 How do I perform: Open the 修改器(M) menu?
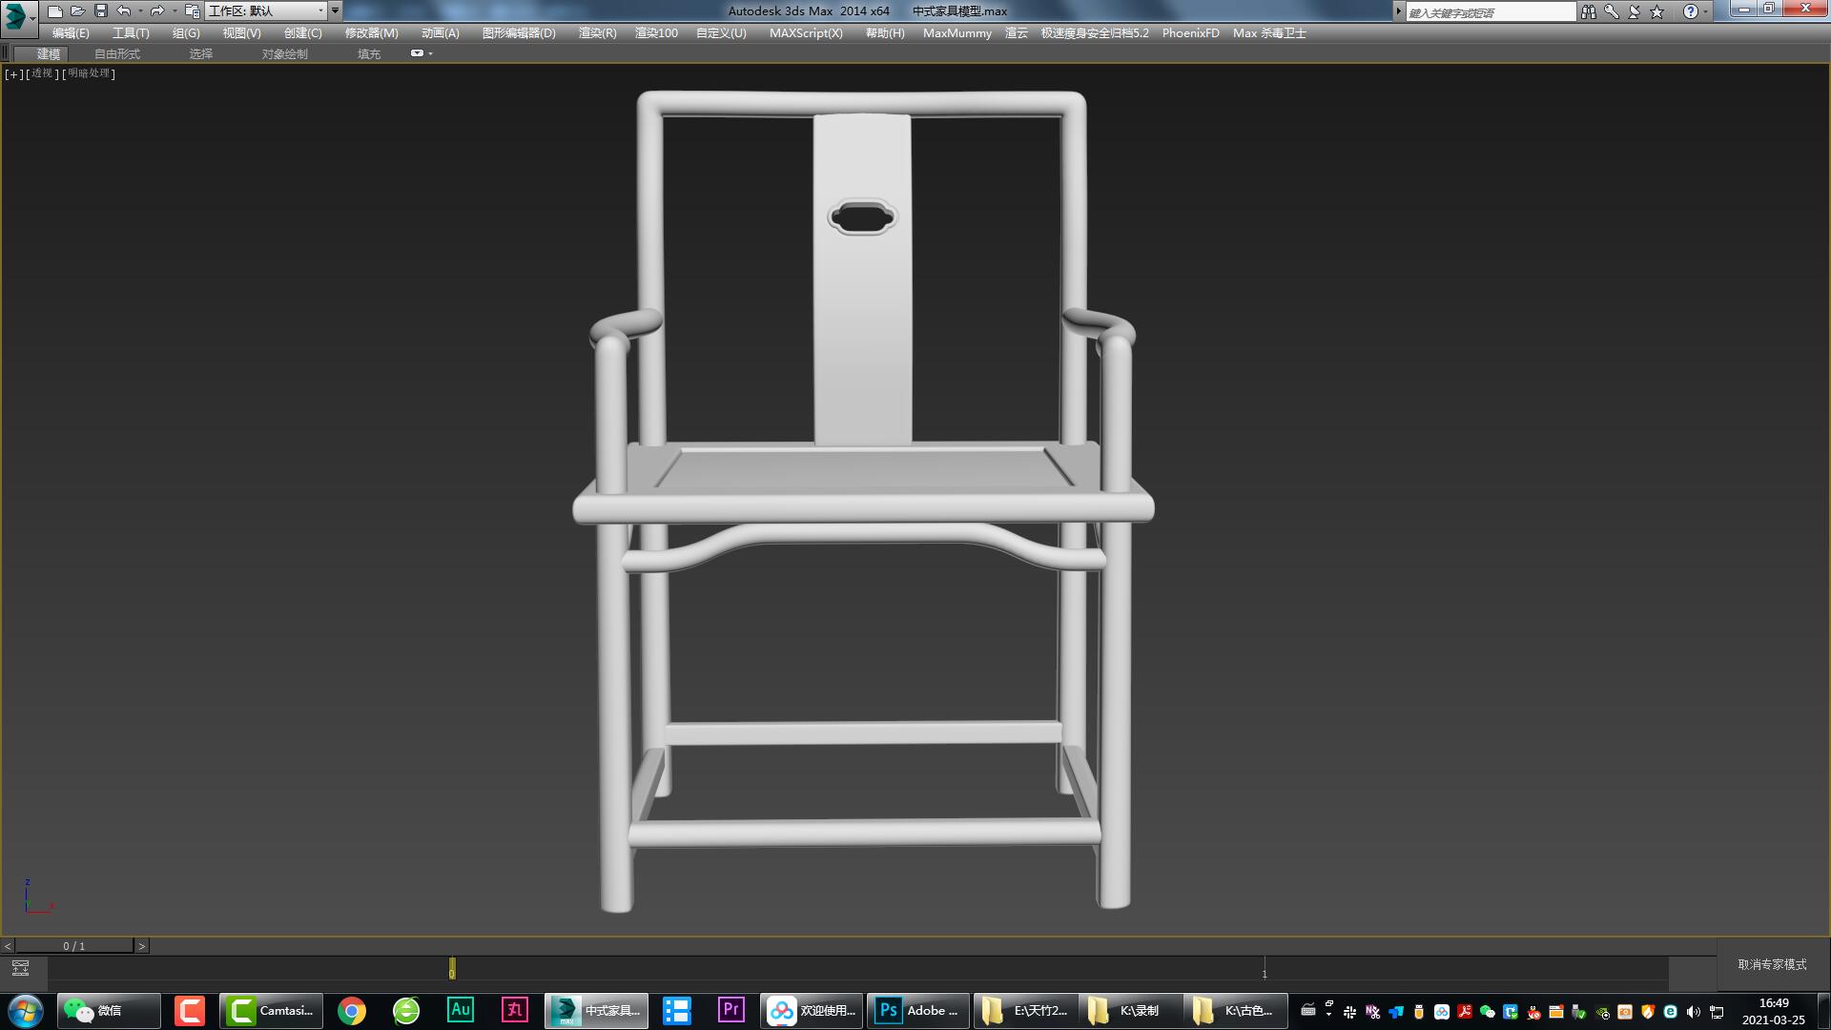pyautogui.click(x=371, y=32)
